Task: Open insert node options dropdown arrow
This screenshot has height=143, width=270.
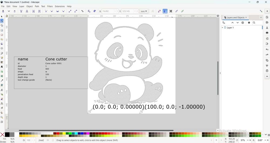Action: pos(9,11)
